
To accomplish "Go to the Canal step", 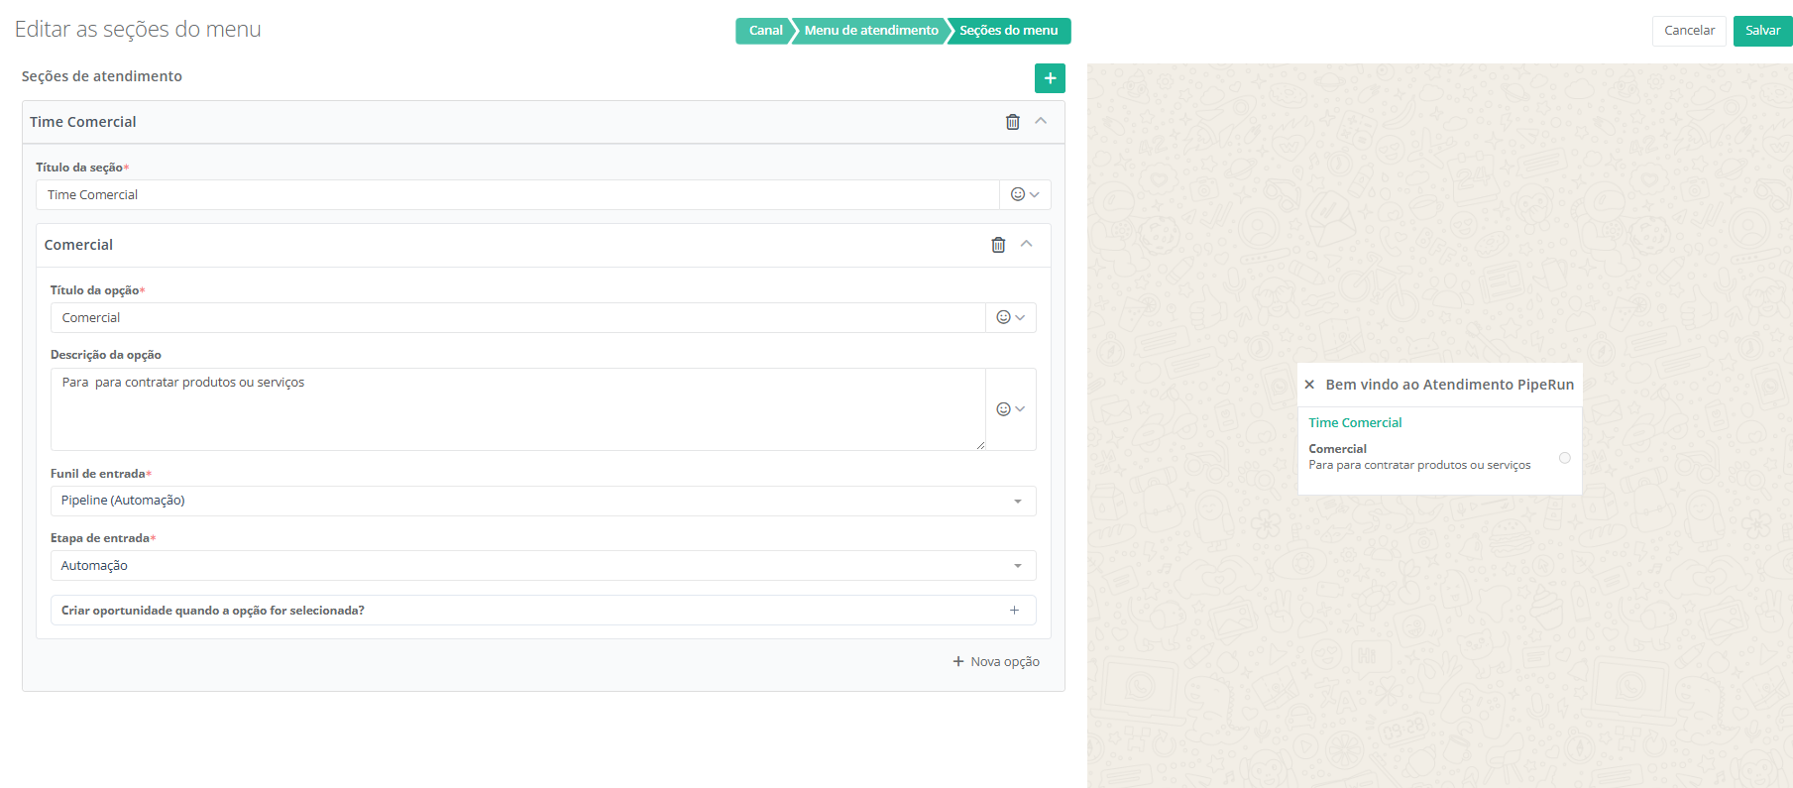I will point(764,31).
